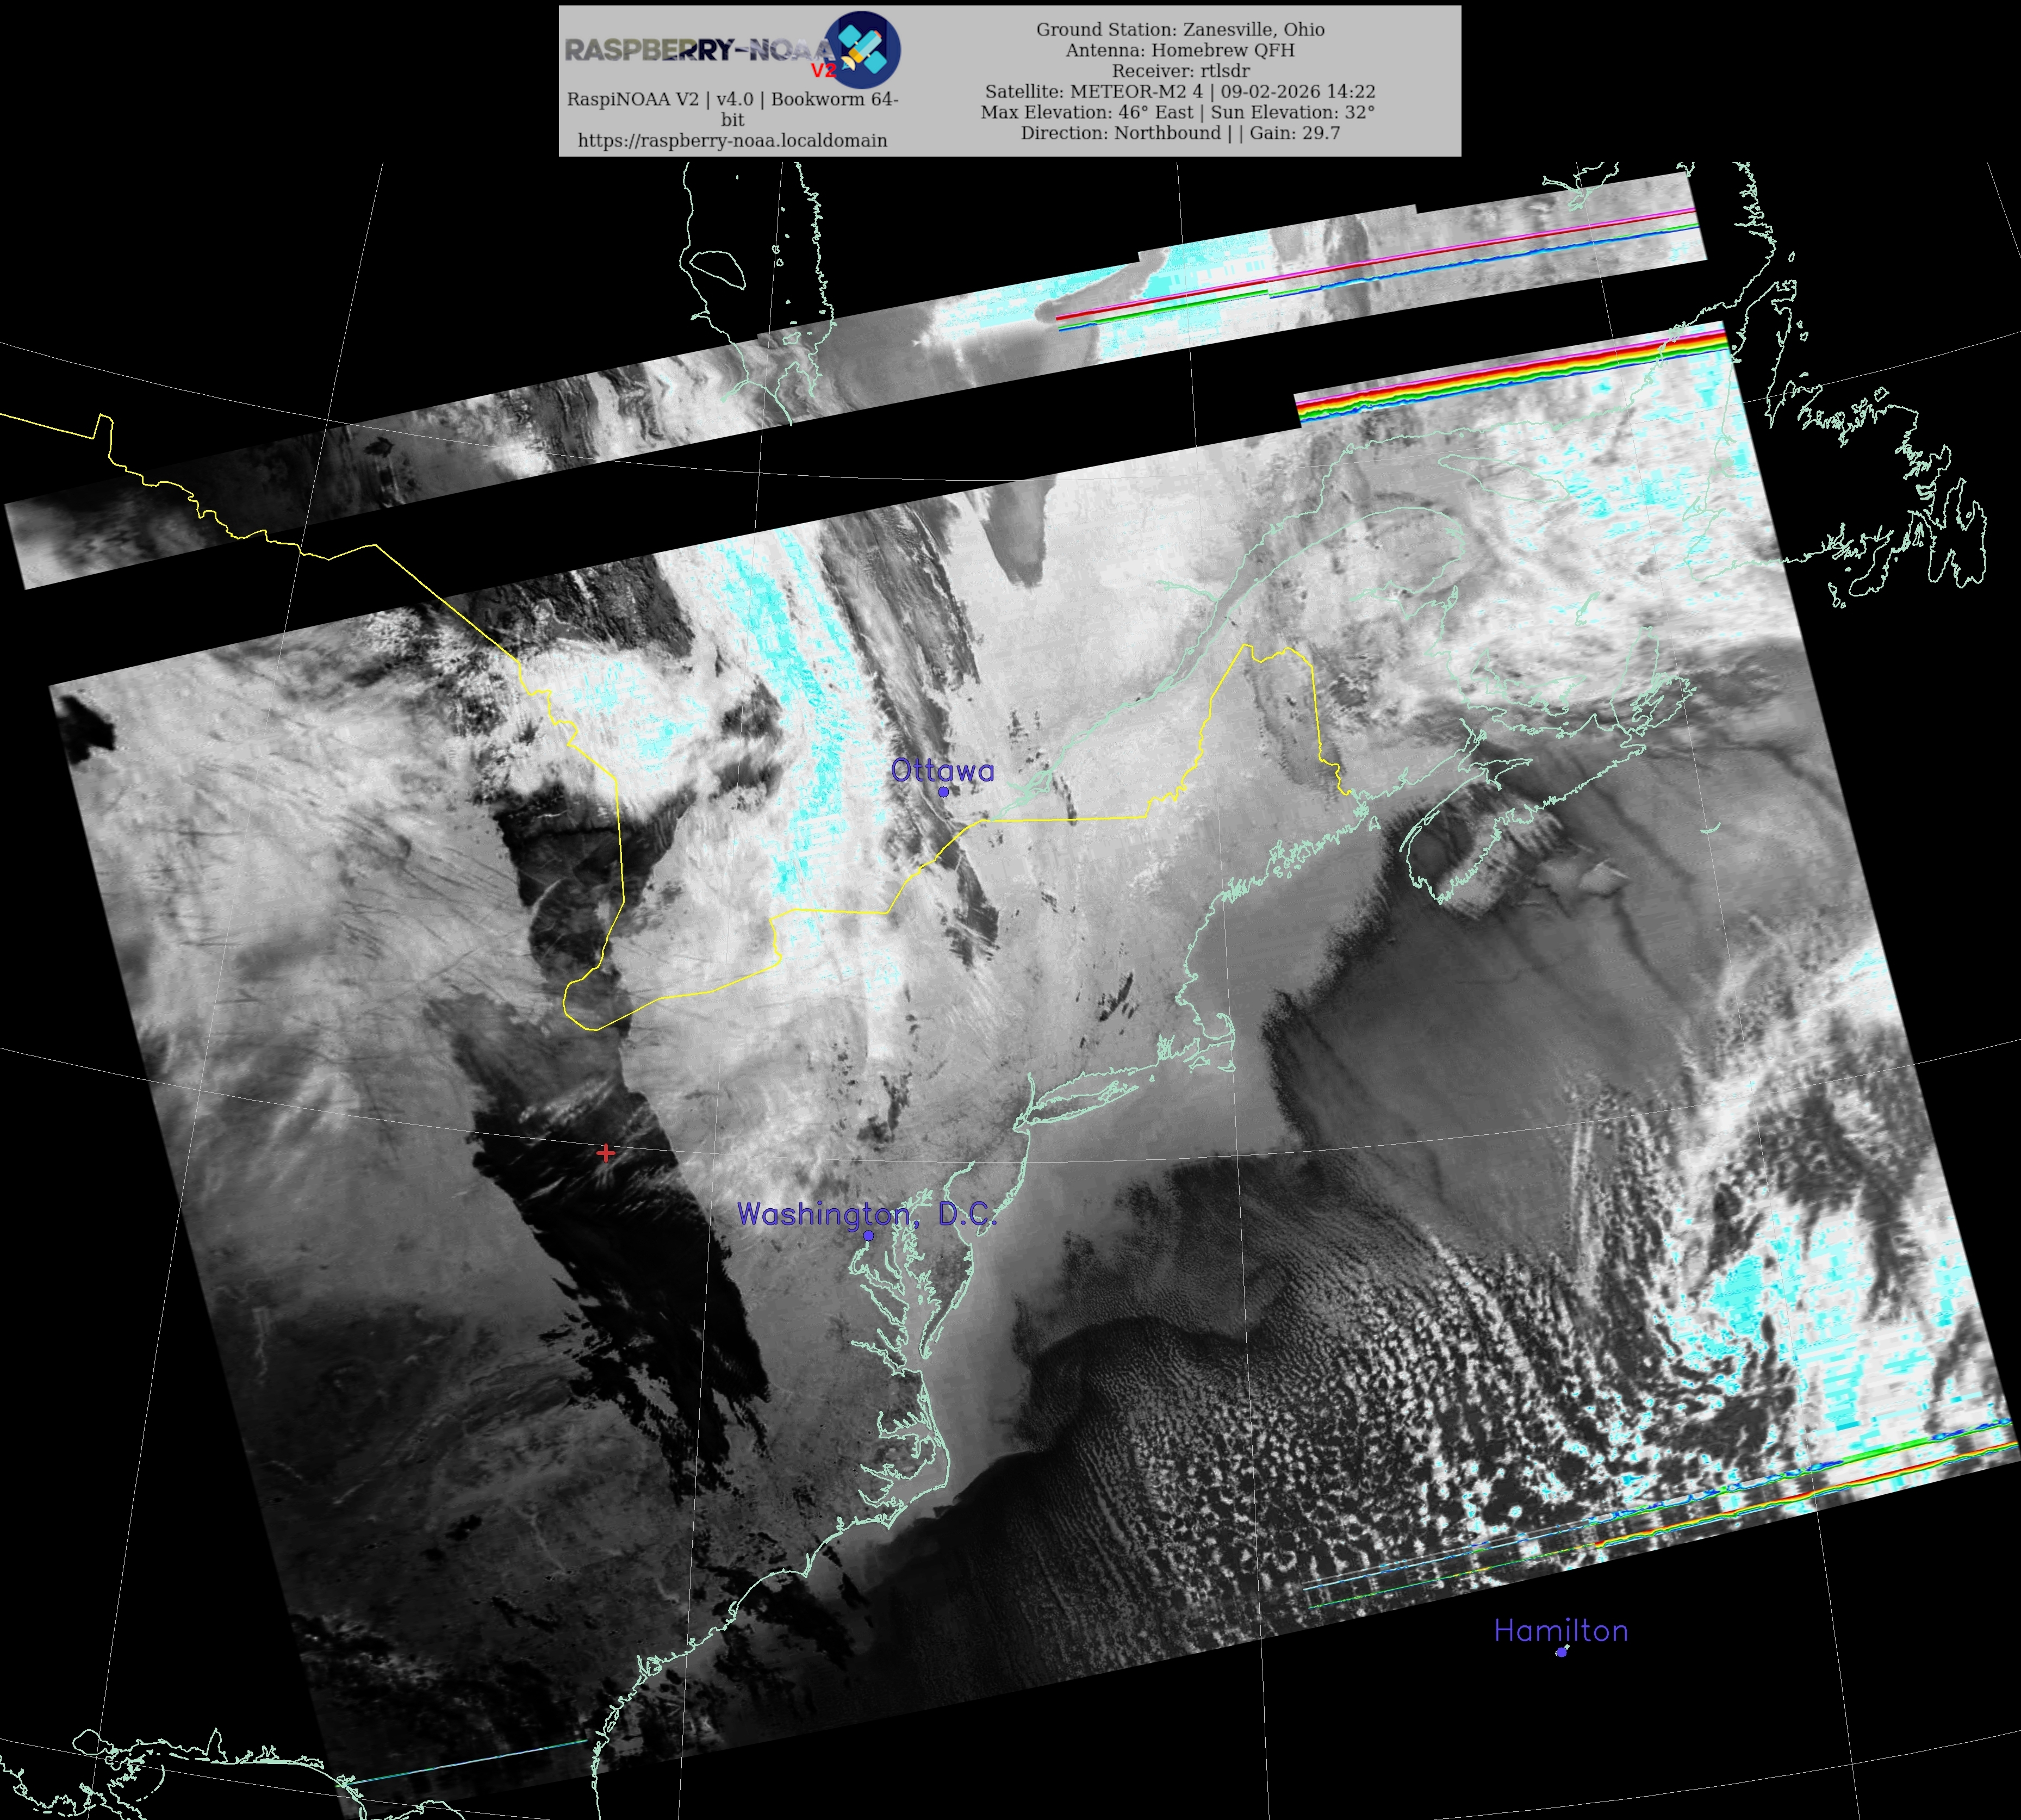Click the red cross ground station marker
2021x1820 pixels.
605,1153
